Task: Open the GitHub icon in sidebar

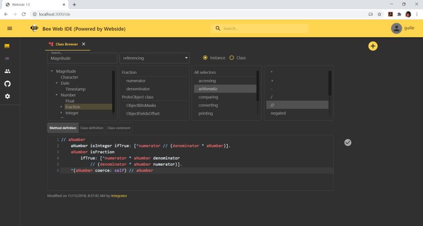Action: 7,84
